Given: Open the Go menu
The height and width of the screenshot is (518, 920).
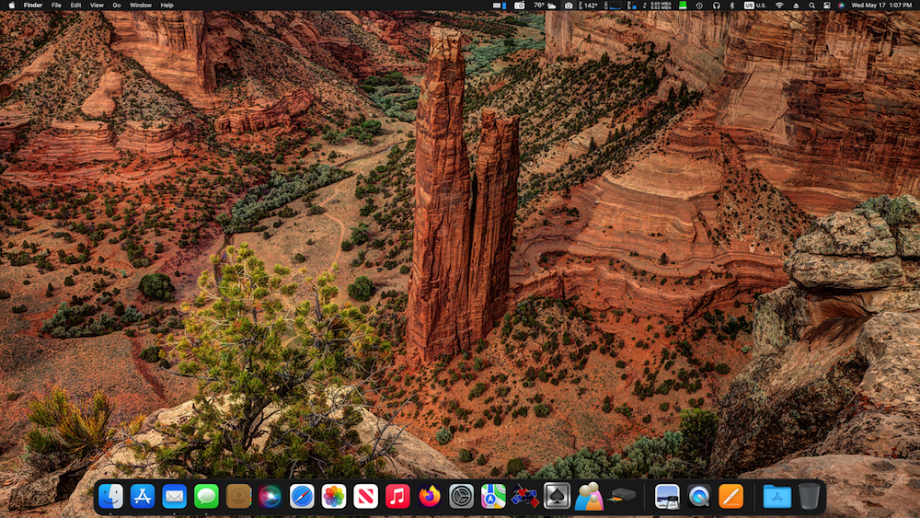Looking at the screenshot, I should click(117, 6).
